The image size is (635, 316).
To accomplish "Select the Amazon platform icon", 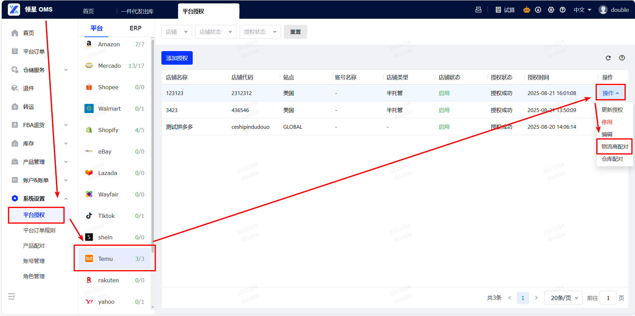I will [x=89, y=44].
